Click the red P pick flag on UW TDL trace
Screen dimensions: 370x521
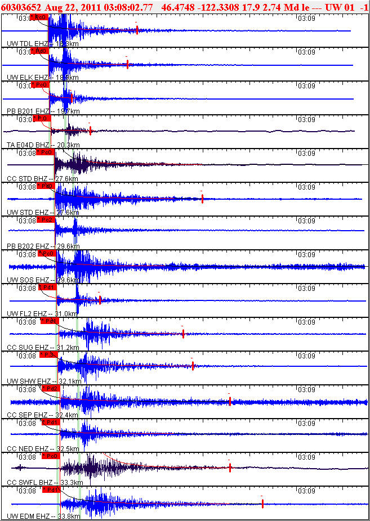click(x=39, y=17)
